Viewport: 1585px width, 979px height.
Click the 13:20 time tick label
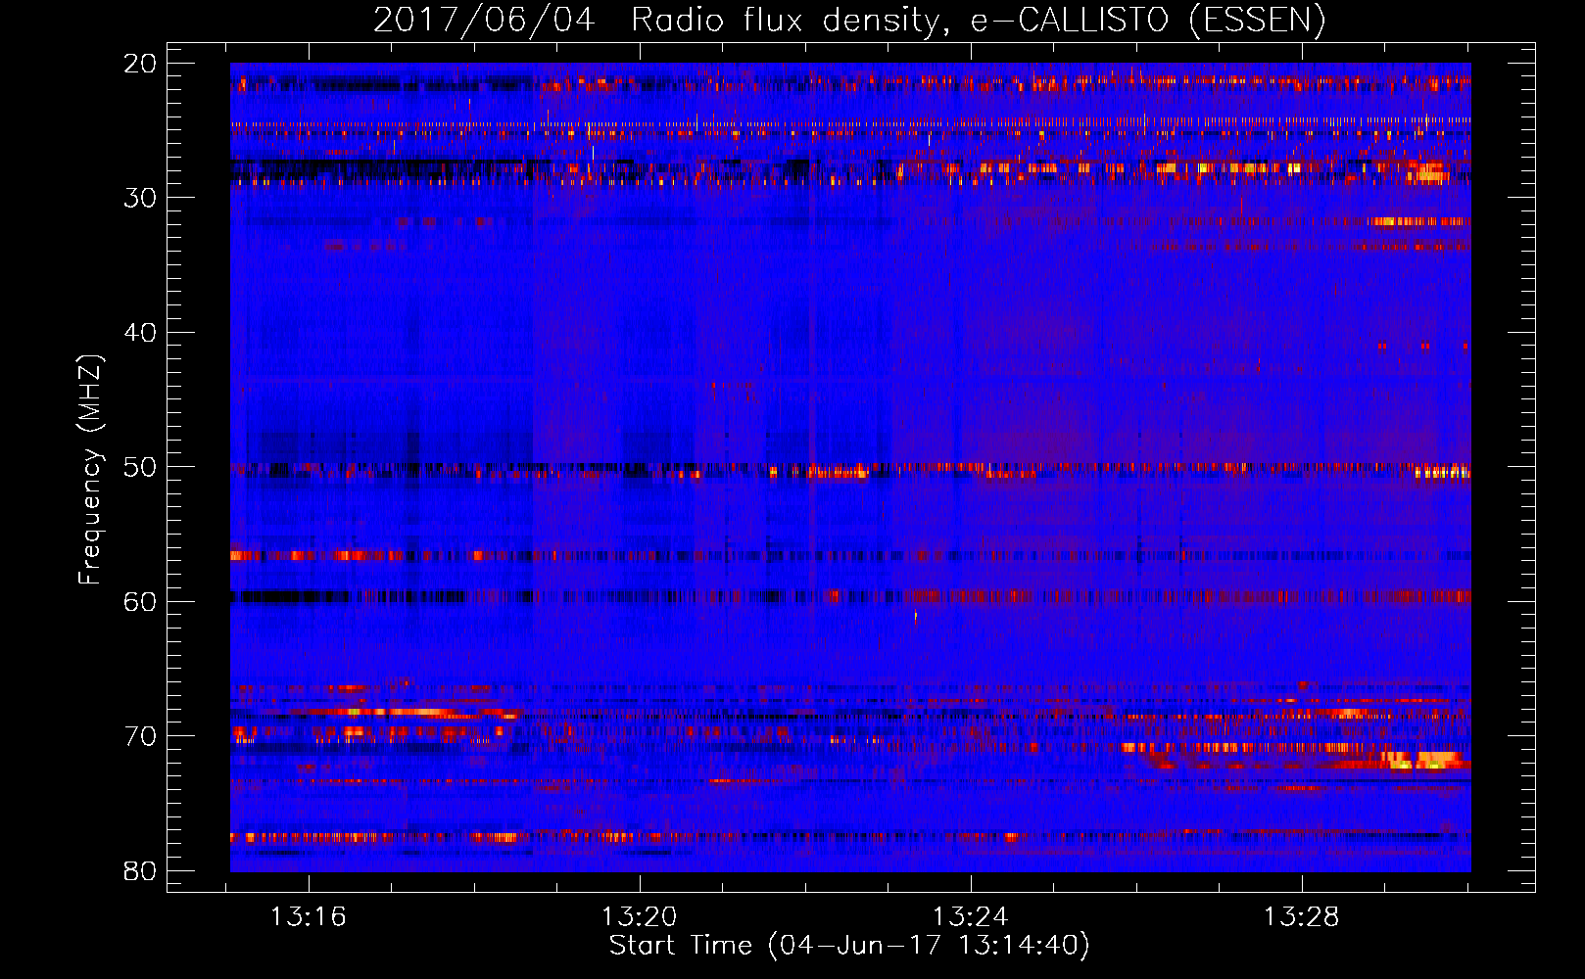point(640,917)
